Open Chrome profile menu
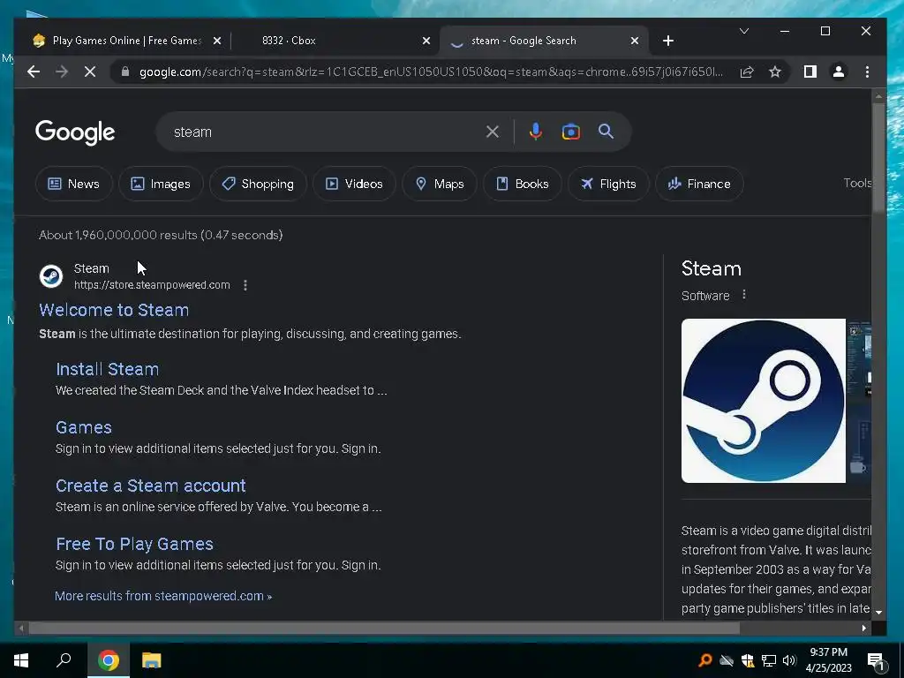 pyautogui.click(x=839, y=72)
